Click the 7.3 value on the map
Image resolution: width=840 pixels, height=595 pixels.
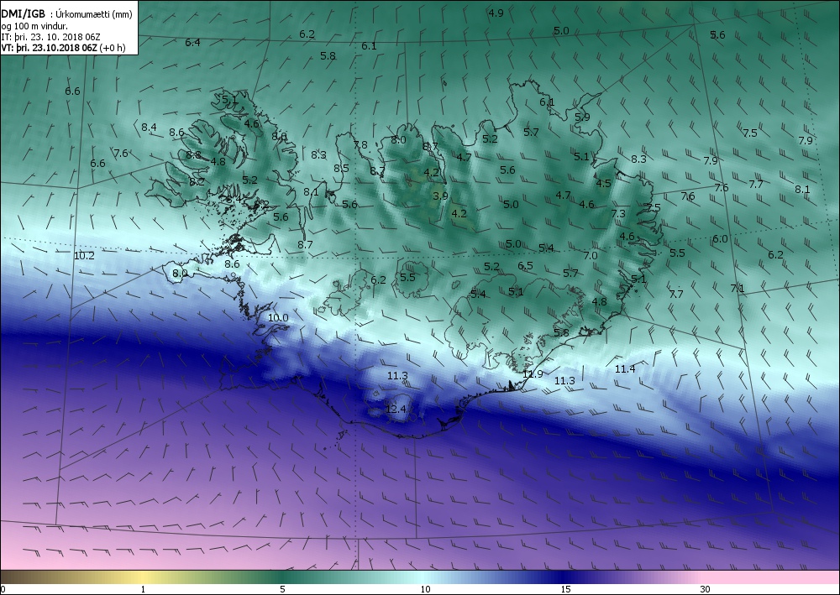coord(618,213)
